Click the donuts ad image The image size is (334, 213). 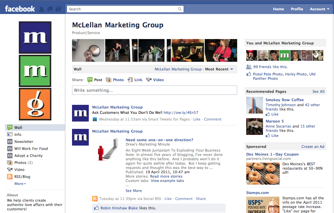pyautogui.click(x=263, y=174)
